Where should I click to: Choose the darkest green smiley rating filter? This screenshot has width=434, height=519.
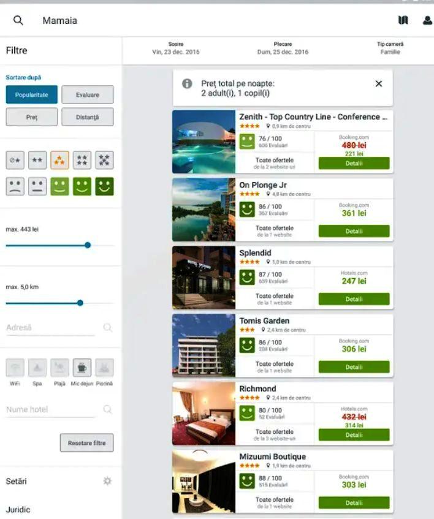tap(104, 186)
